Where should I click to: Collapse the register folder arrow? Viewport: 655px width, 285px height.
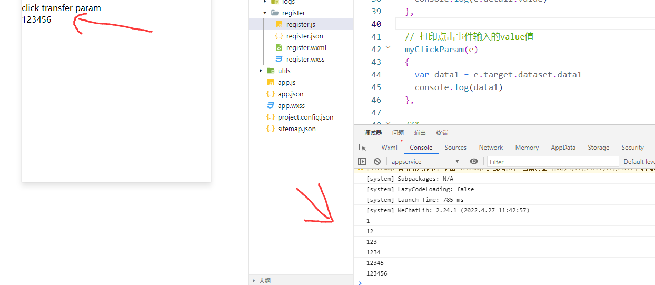[265, 13]
